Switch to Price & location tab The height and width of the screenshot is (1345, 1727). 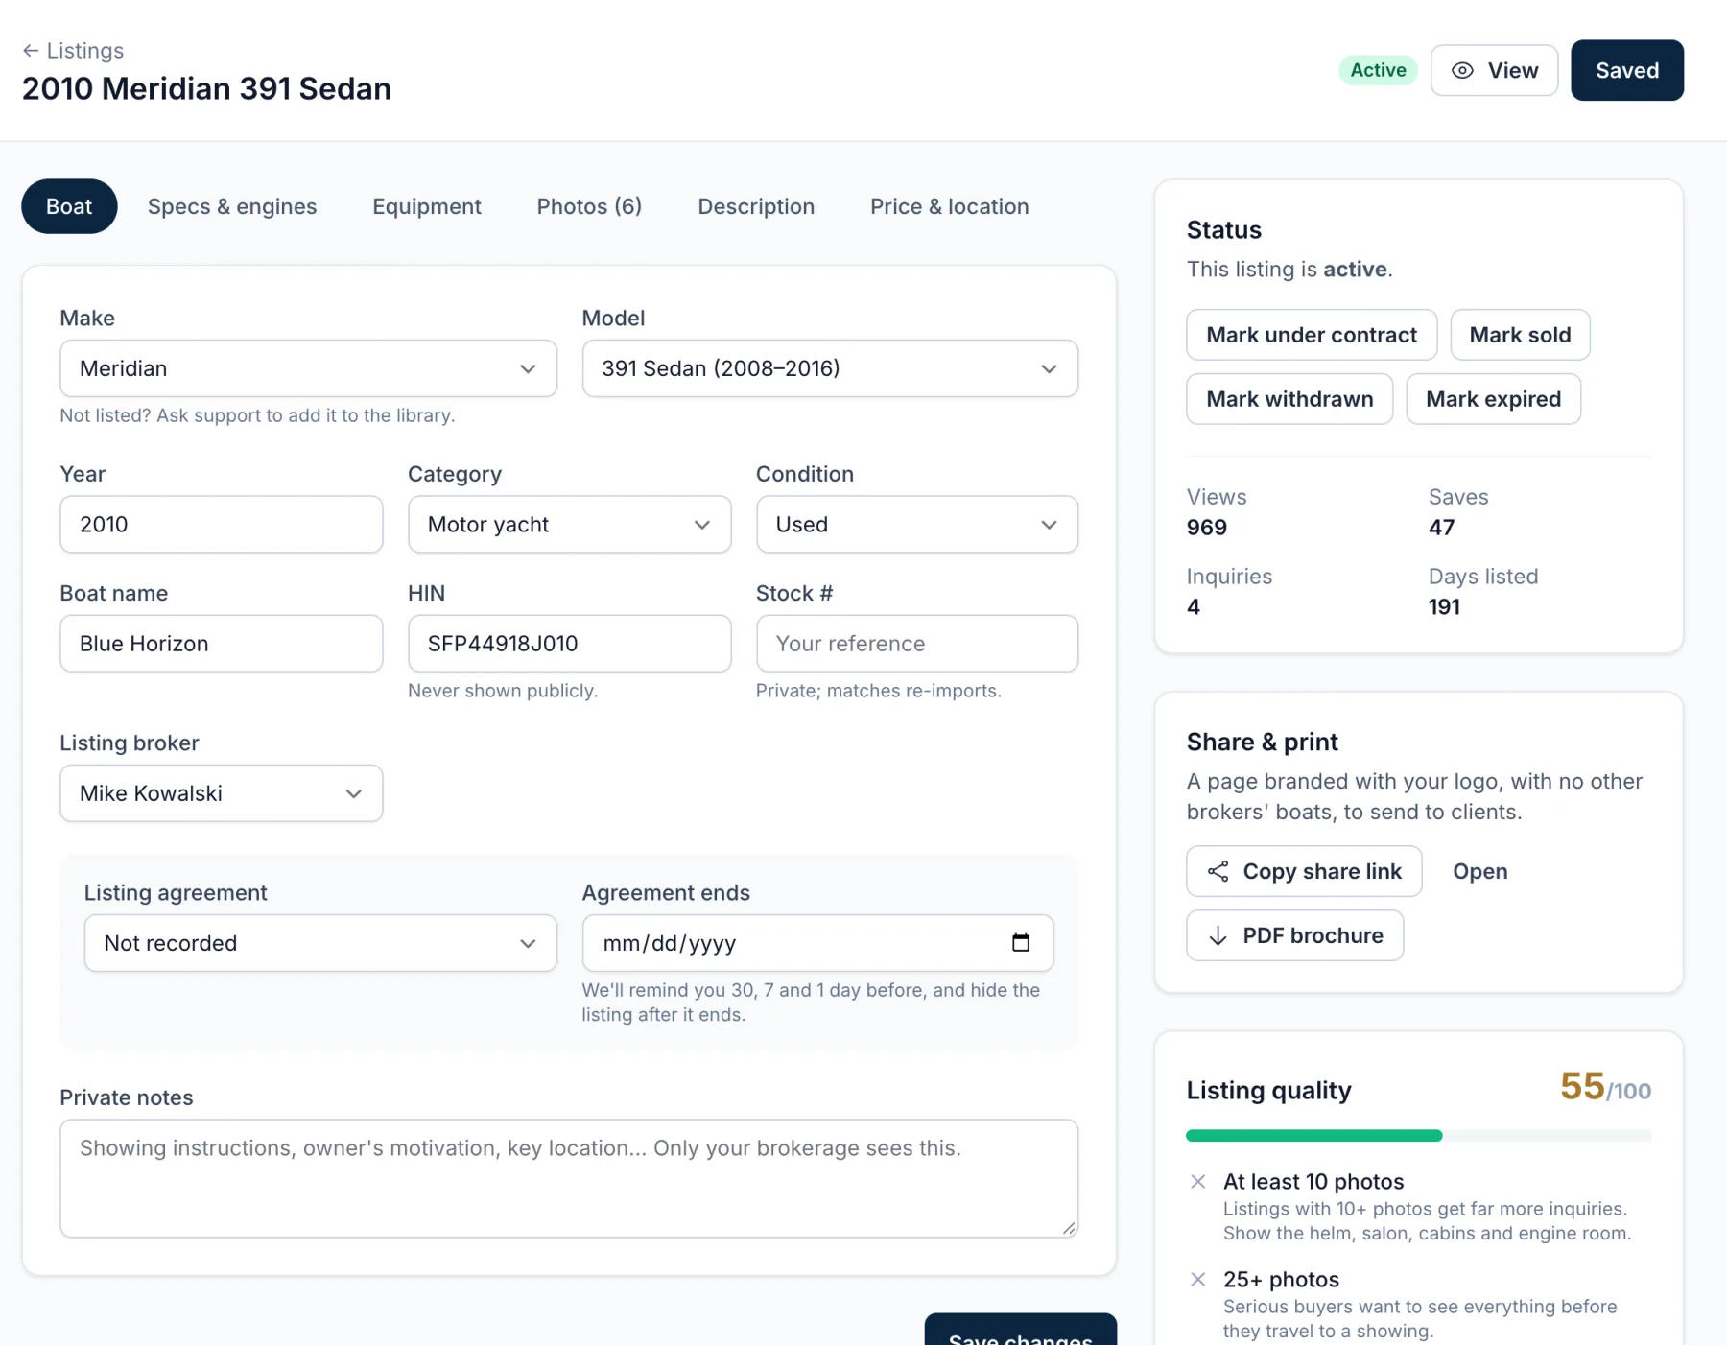[950, 206]
